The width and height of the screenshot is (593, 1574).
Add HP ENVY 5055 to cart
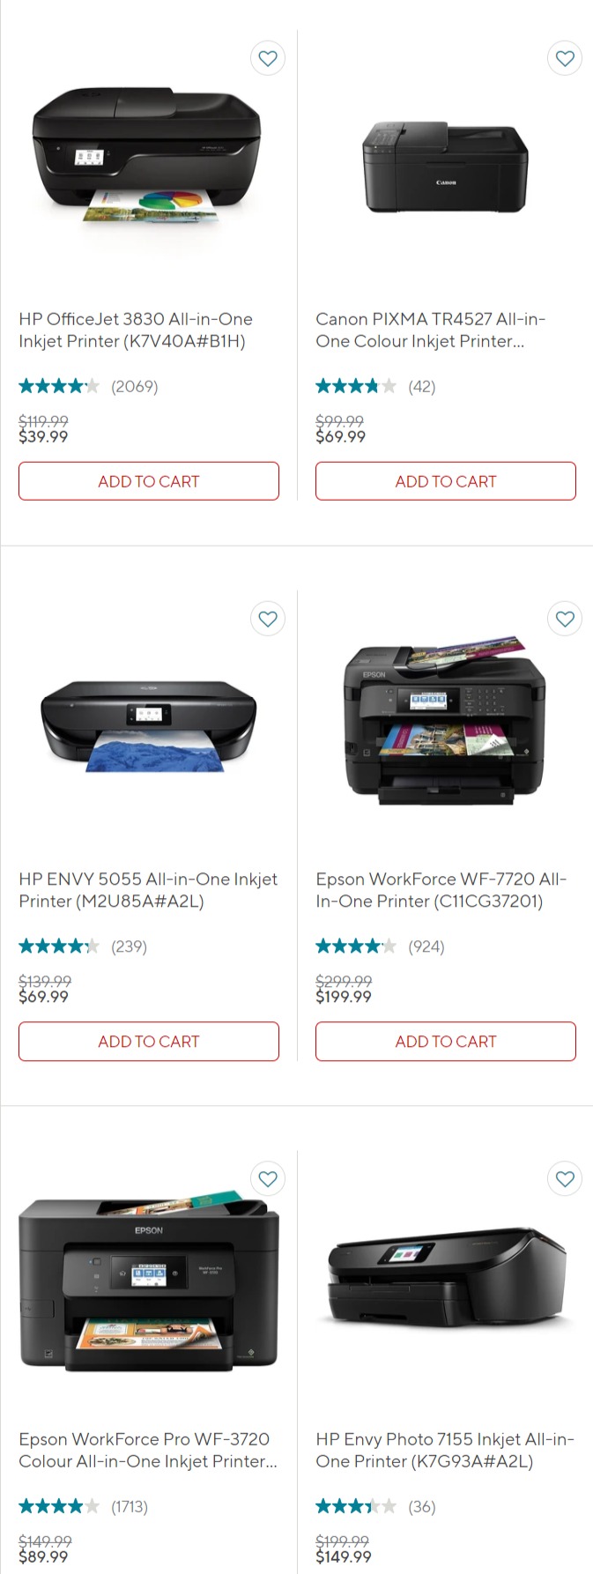pyautogui.click(x=149, y=1041)
